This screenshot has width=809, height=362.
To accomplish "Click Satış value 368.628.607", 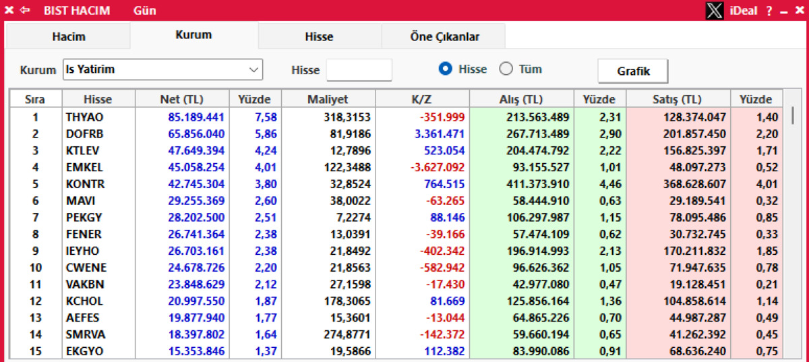I will click(x=694, y=184).
